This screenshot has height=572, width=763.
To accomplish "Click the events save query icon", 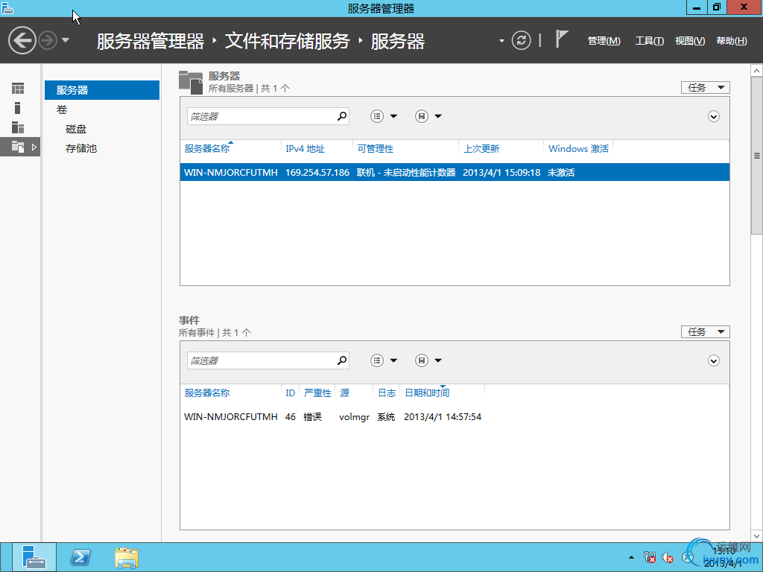I will point(422,360).
